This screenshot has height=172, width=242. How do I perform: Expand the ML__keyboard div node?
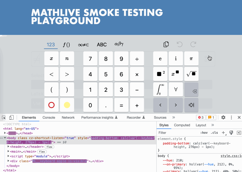tap(8, 161)
